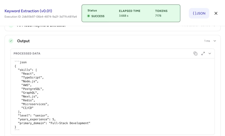Click the tokens value 7178

[158, 16]
